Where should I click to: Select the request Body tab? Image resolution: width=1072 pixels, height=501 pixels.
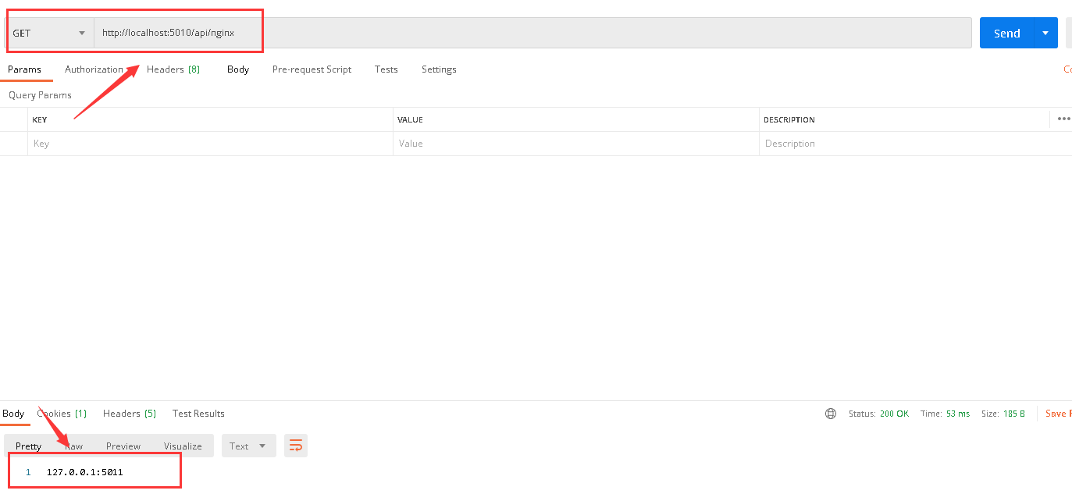[238, 69]
